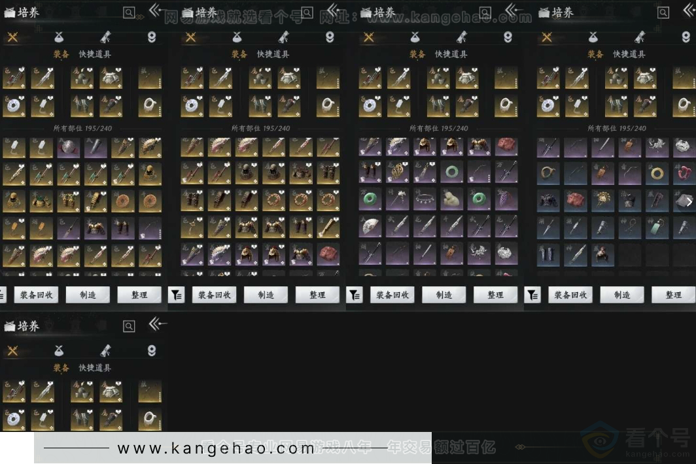Select the purple grapes item in the third panel
The width and height of the screenshot is (696, 464).
(x=506, y=199)
